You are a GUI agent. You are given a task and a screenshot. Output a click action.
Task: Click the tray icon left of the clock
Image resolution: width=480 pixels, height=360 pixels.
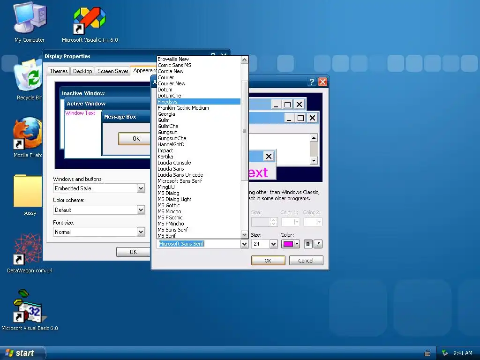click(445, 353)
